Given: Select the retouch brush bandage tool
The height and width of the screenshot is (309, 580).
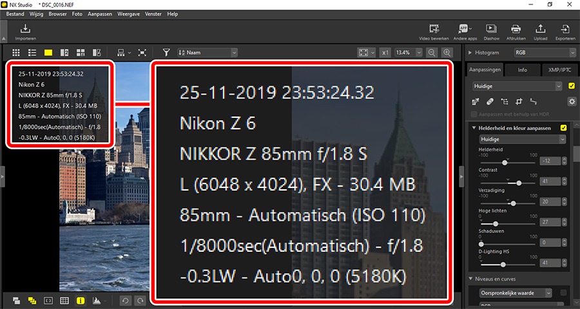Looking at the screenshot, I should [490, 101].
